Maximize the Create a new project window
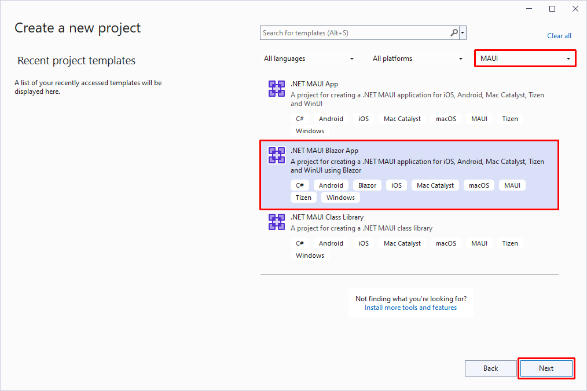Viewport: 587px width, 391px height. [x=552, y=9]
